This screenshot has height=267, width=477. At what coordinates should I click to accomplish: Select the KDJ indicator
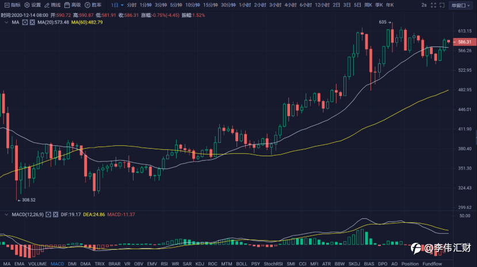point(200,264)
